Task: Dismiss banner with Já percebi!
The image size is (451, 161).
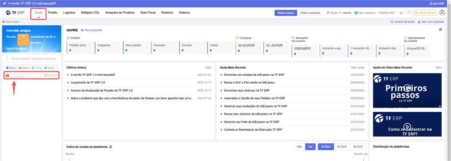Action: coord(437,3)
